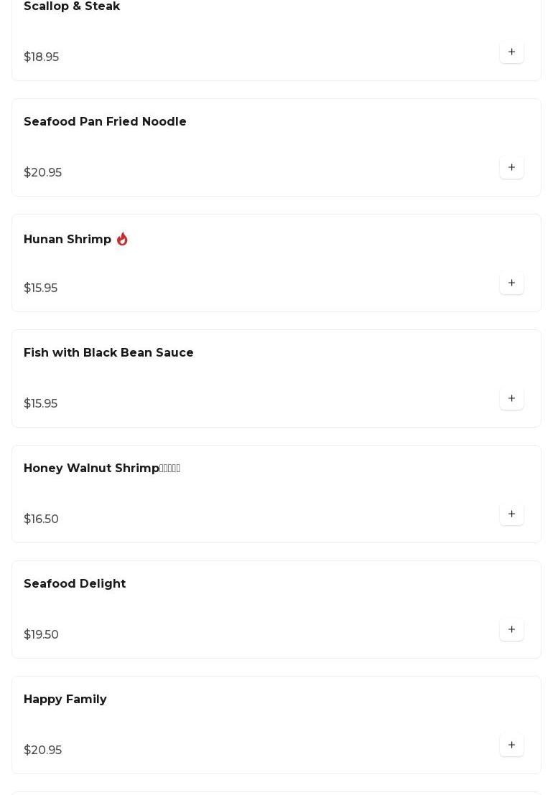
Task: Click the plus icon for Seafood Pan Fried Noodle
Action: 511,168
